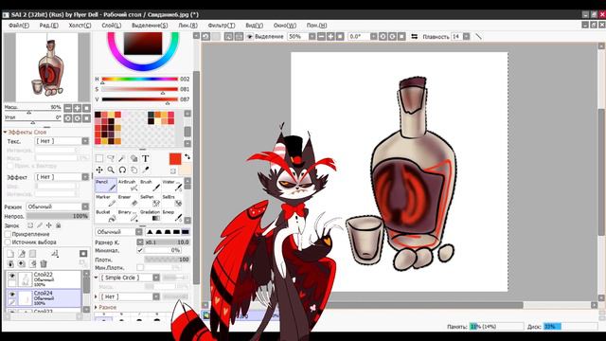Select the lasso selection tool

(x=111, y=158)
